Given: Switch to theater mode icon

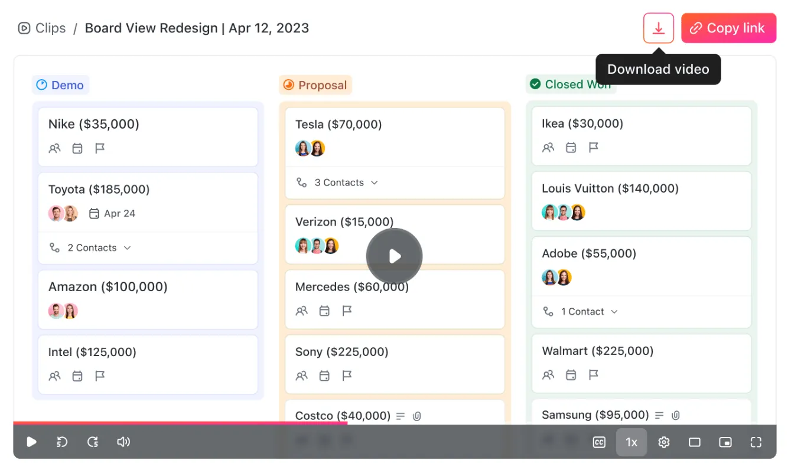Looking at the screenshot, I should tap(695, 442).
